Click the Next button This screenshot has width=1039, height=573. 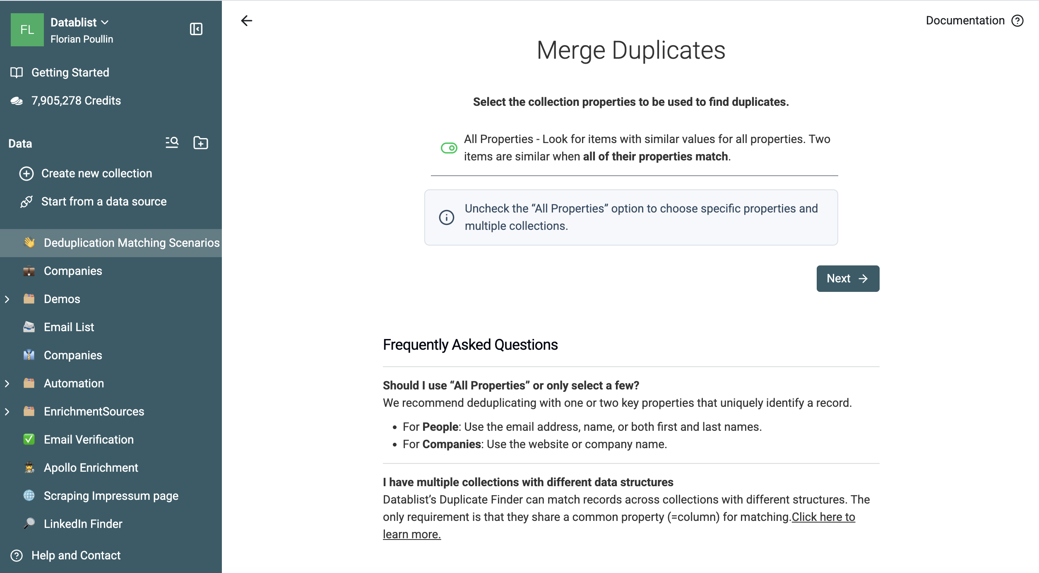coord(848,279)
